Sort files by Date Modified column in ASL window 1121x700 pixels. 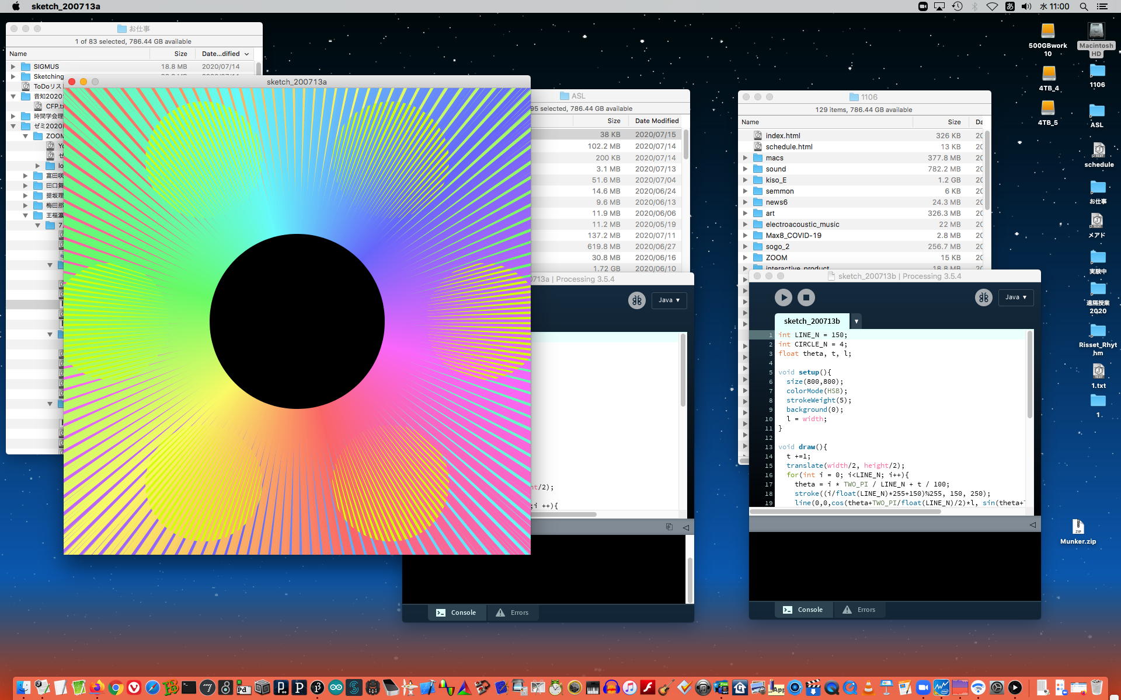point(656,121)
